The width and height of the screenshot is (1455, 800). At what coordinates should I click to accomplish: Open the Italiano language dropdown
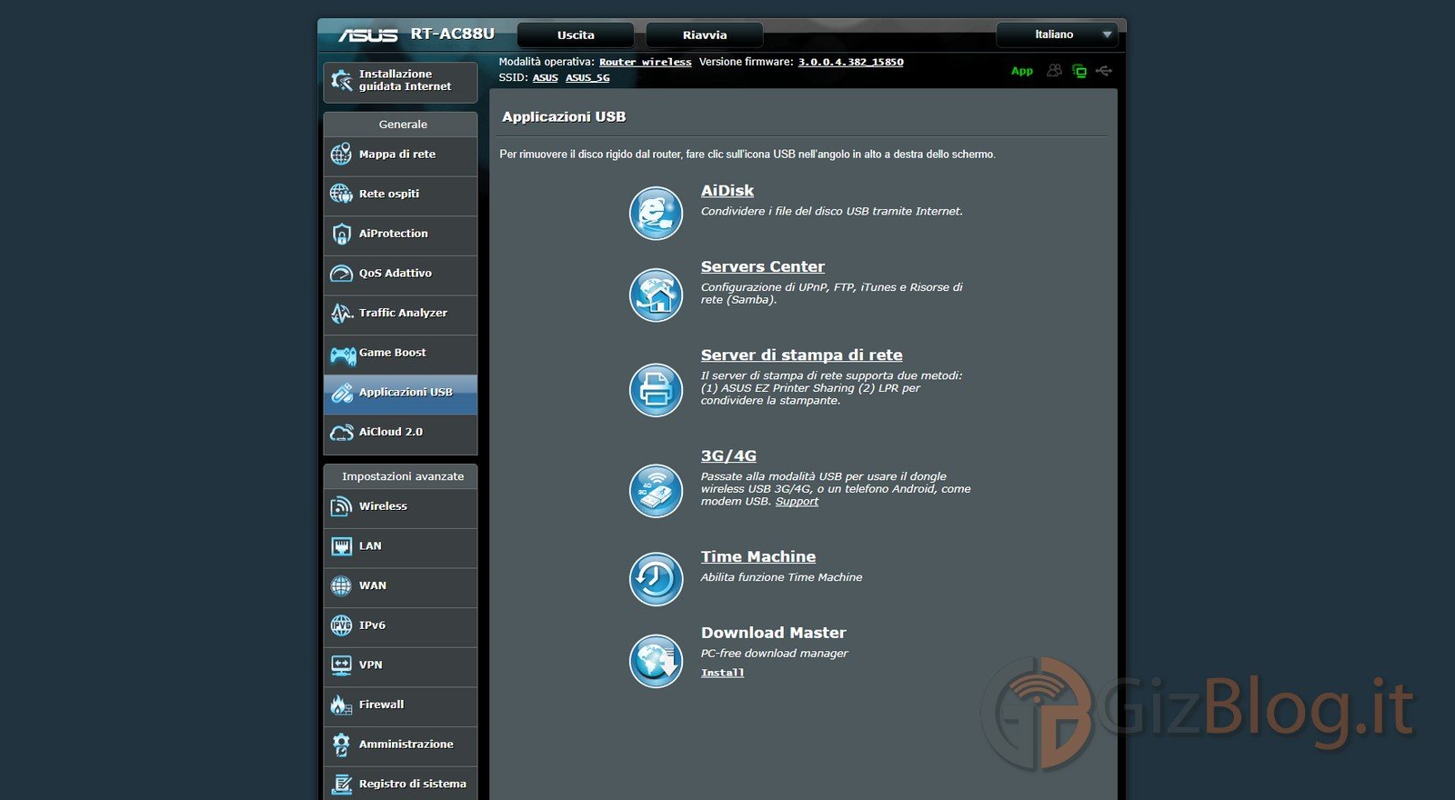click(1057, 35)
